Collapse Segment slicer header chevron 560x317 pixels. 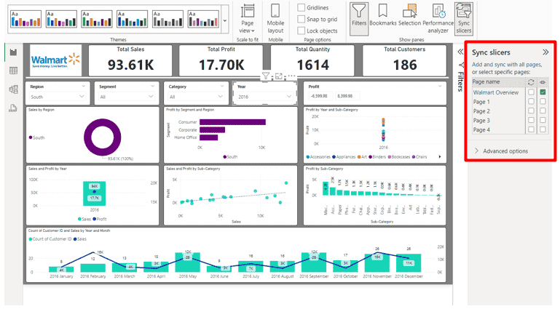(x=152, y=87)
